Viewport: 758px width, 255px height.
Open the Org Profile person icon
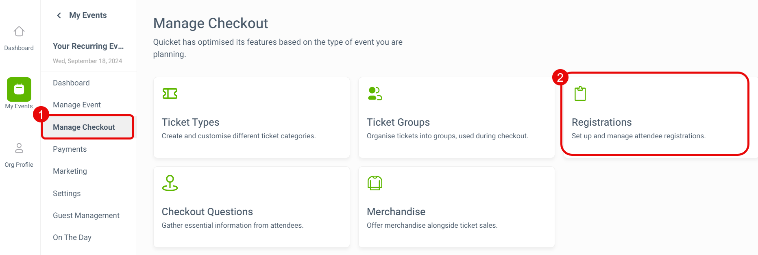[x=19, y=148]
